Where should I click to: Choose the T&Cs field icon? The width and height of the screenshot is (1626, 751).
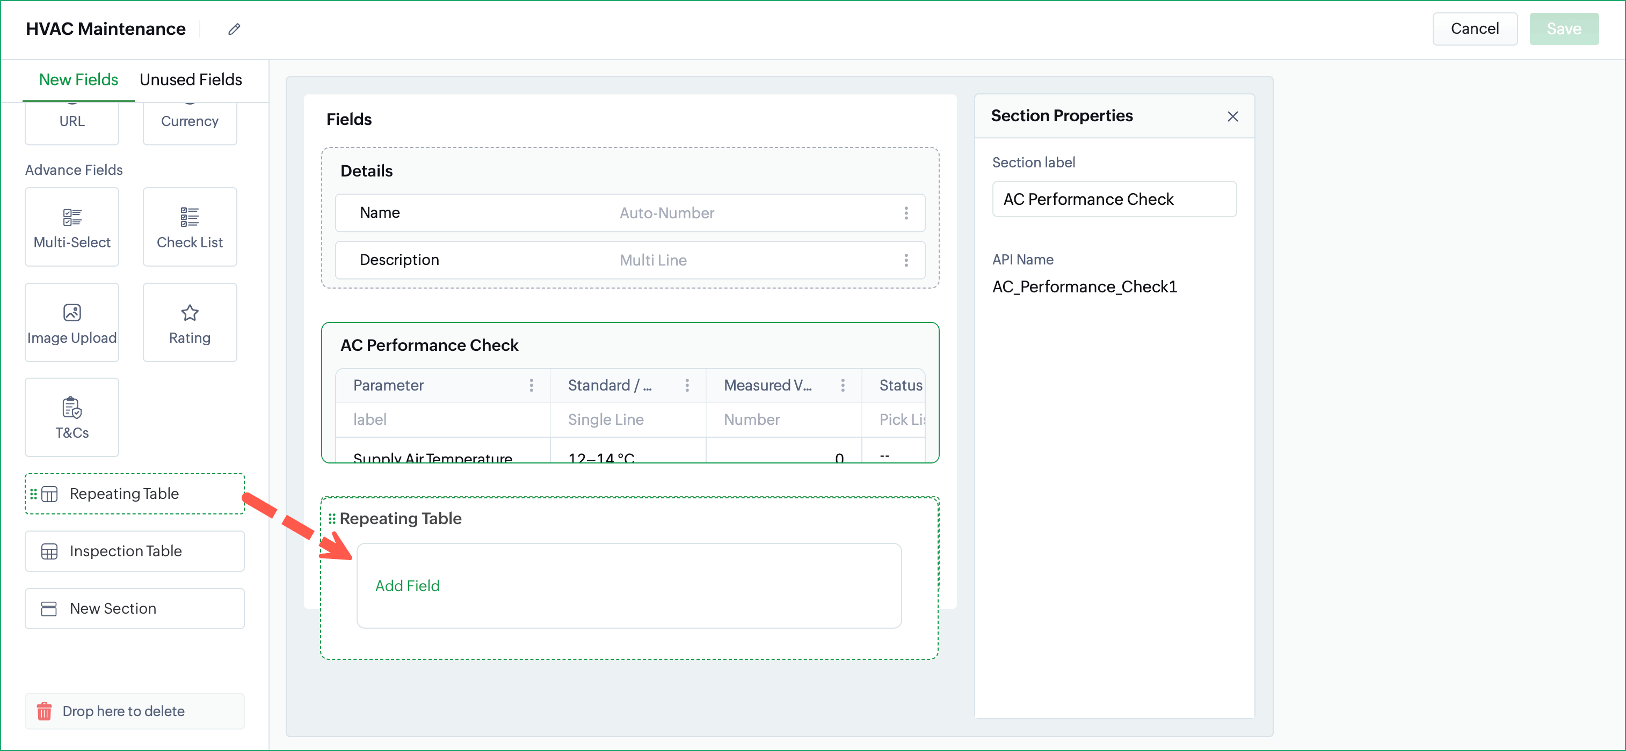tap(72, 407)
